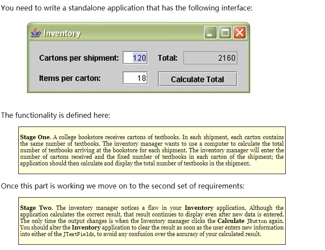Click the 'Inventory' window title text
This screenshot has height=250, width=325.
62,33
